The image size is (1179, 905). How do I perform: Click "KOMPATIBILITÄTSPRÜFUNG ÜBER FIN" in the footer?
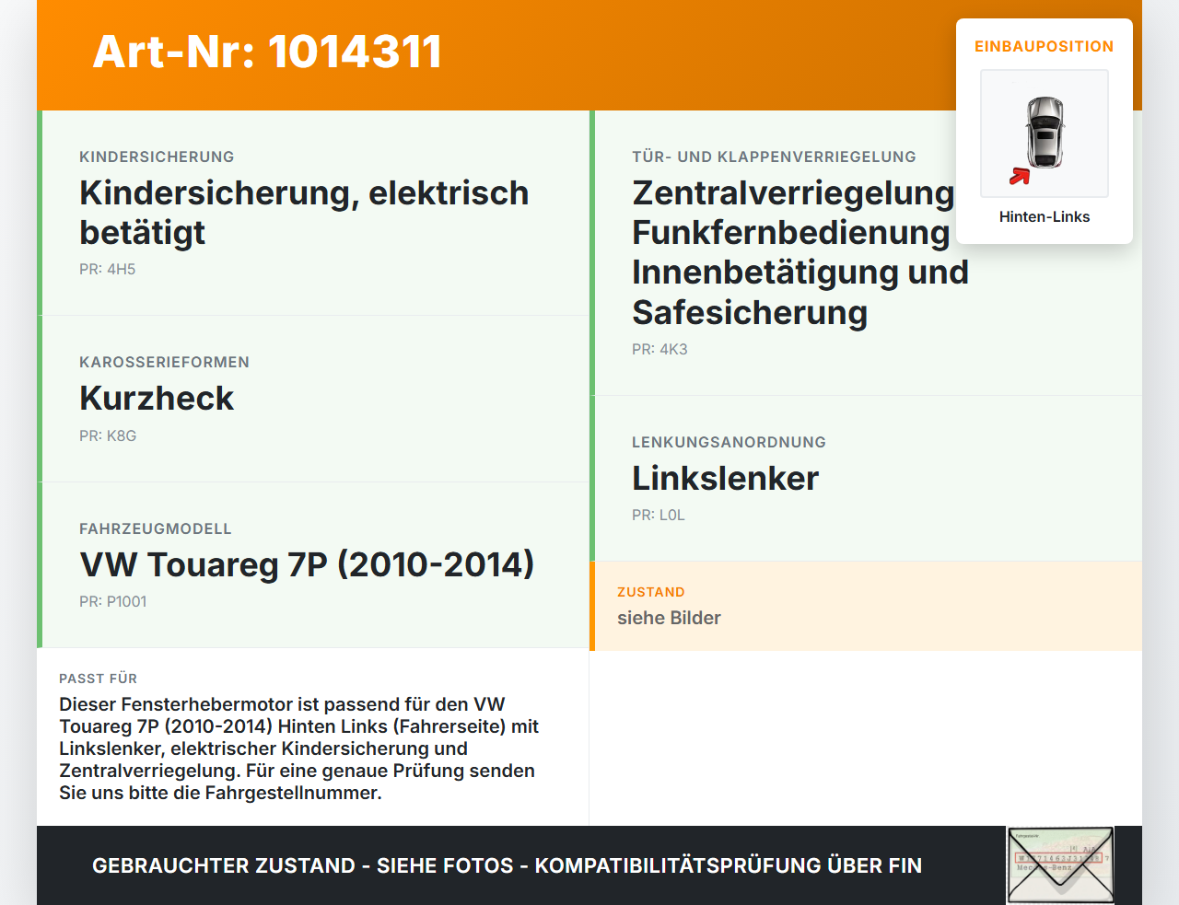point(730,865)
